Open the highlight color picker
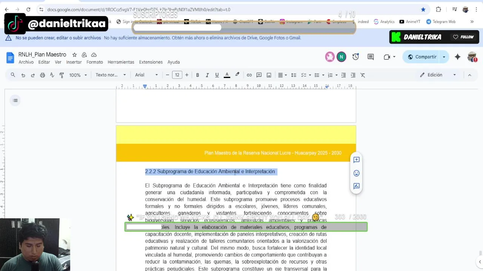Viewport: 483px width, 271px height. [x=237, y=75]
